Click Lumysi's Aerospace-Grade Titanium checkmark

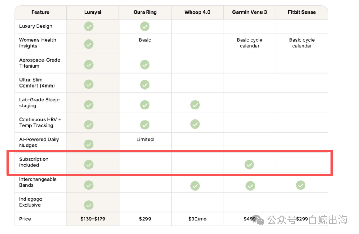pos(89,64)
